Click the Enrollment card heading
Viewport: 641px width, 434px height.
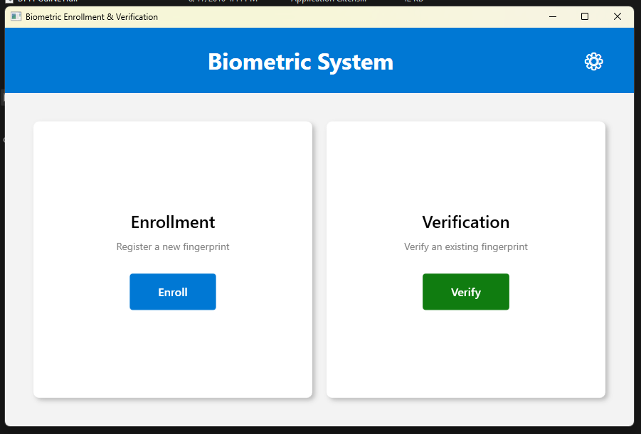point(173,222)
